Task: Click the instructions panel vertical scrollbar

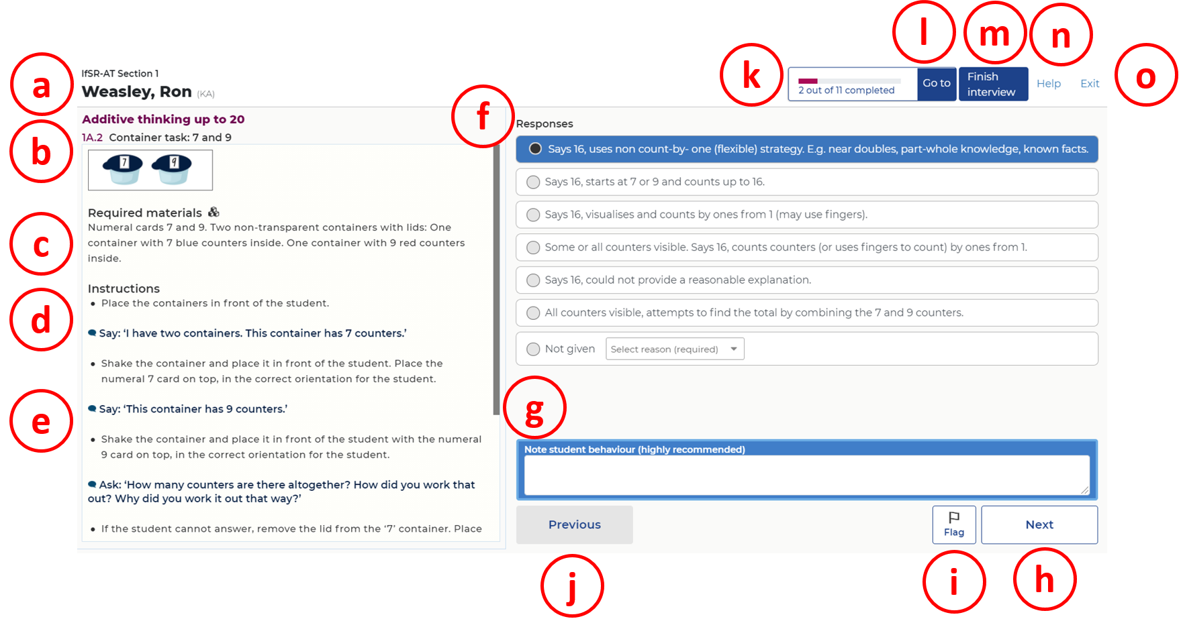Action: pyautogui.click(x=497, y=280)
